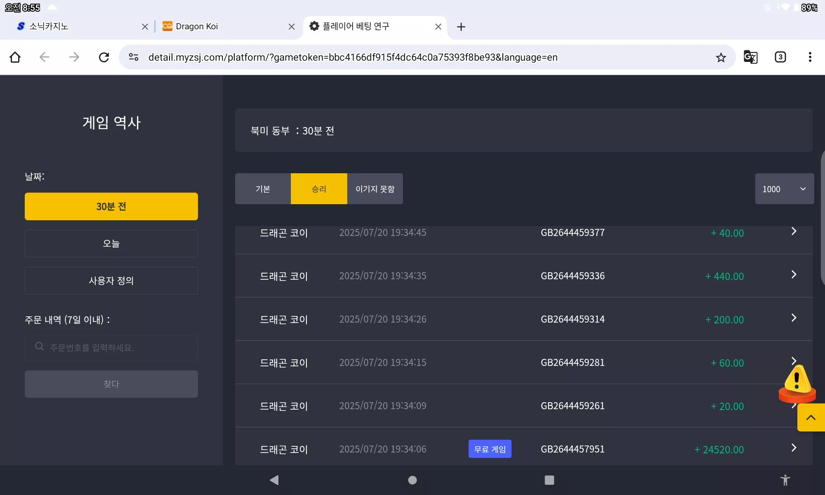Expand details for order GB2644459281

coord(794,361)
